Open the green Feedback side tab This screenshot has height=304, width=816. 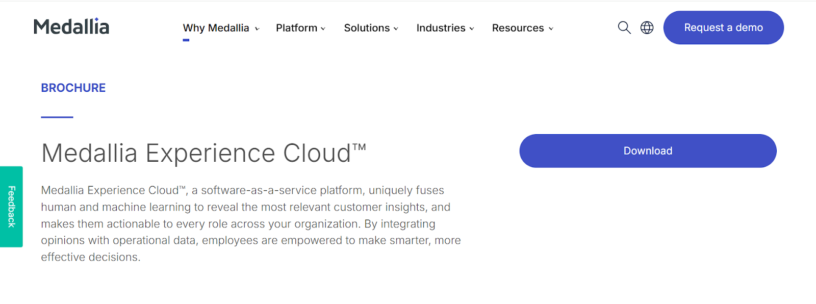[11, 207]
